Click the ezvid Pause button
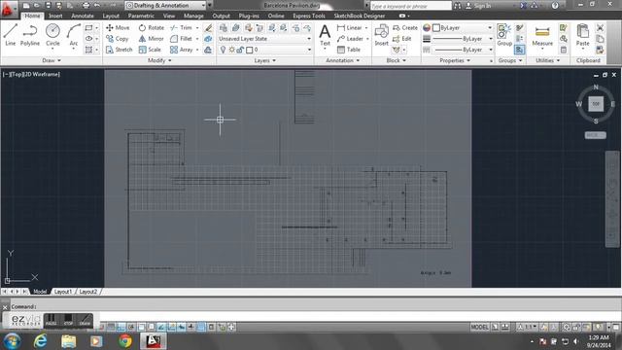Viewport: 622px width, 350px height. 52,320
